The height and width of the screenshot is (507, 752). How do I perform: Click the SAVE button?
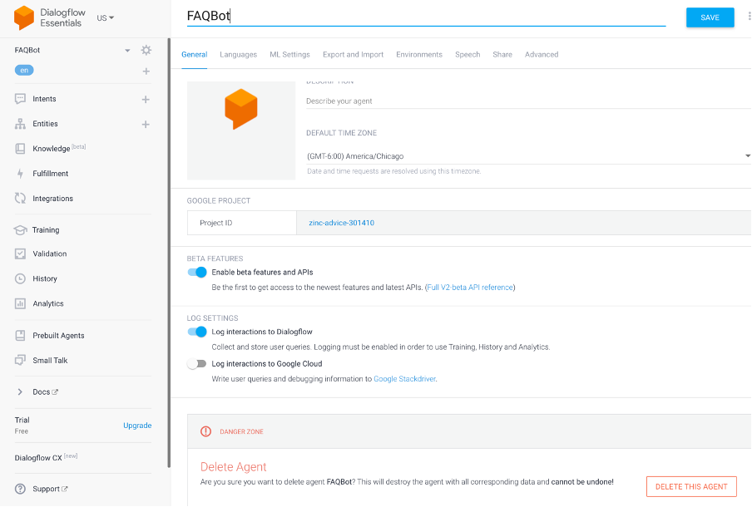pyautogui.click(x=710, y=17)
